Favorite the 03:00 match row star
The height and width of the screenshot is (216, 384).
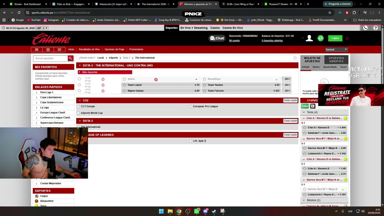coord(79,85)
